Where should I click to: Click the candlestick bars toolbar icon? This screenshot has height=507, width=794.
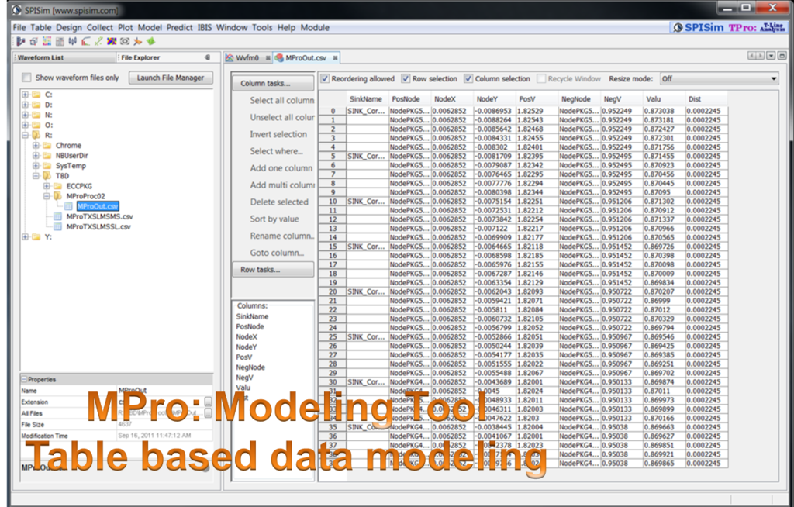(72, 41)
